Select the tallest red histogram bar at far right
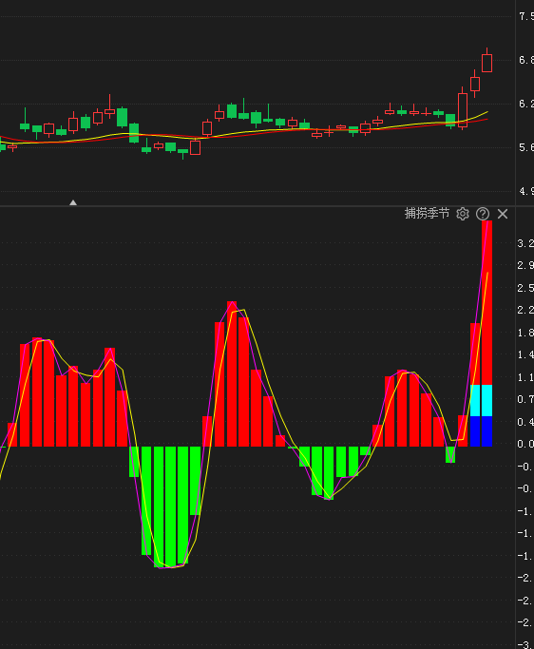This screenshot has width=534, height=649. [486, 303]
